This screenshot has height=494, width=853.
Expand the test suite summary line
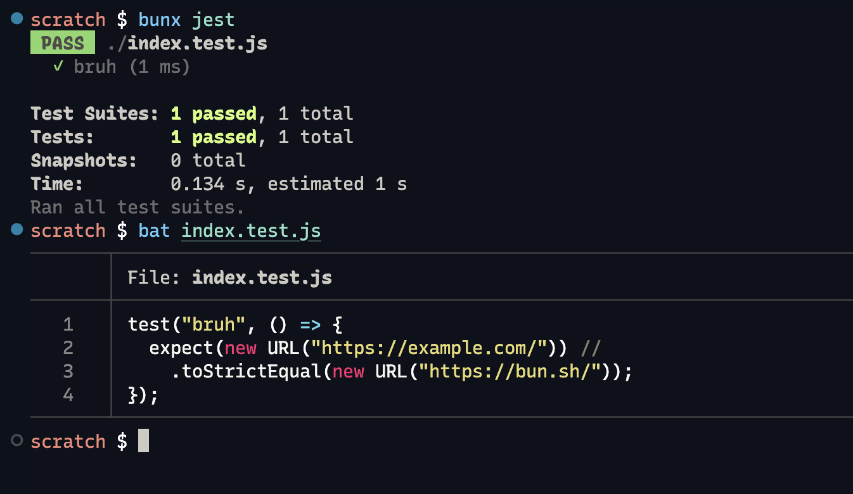190,113
